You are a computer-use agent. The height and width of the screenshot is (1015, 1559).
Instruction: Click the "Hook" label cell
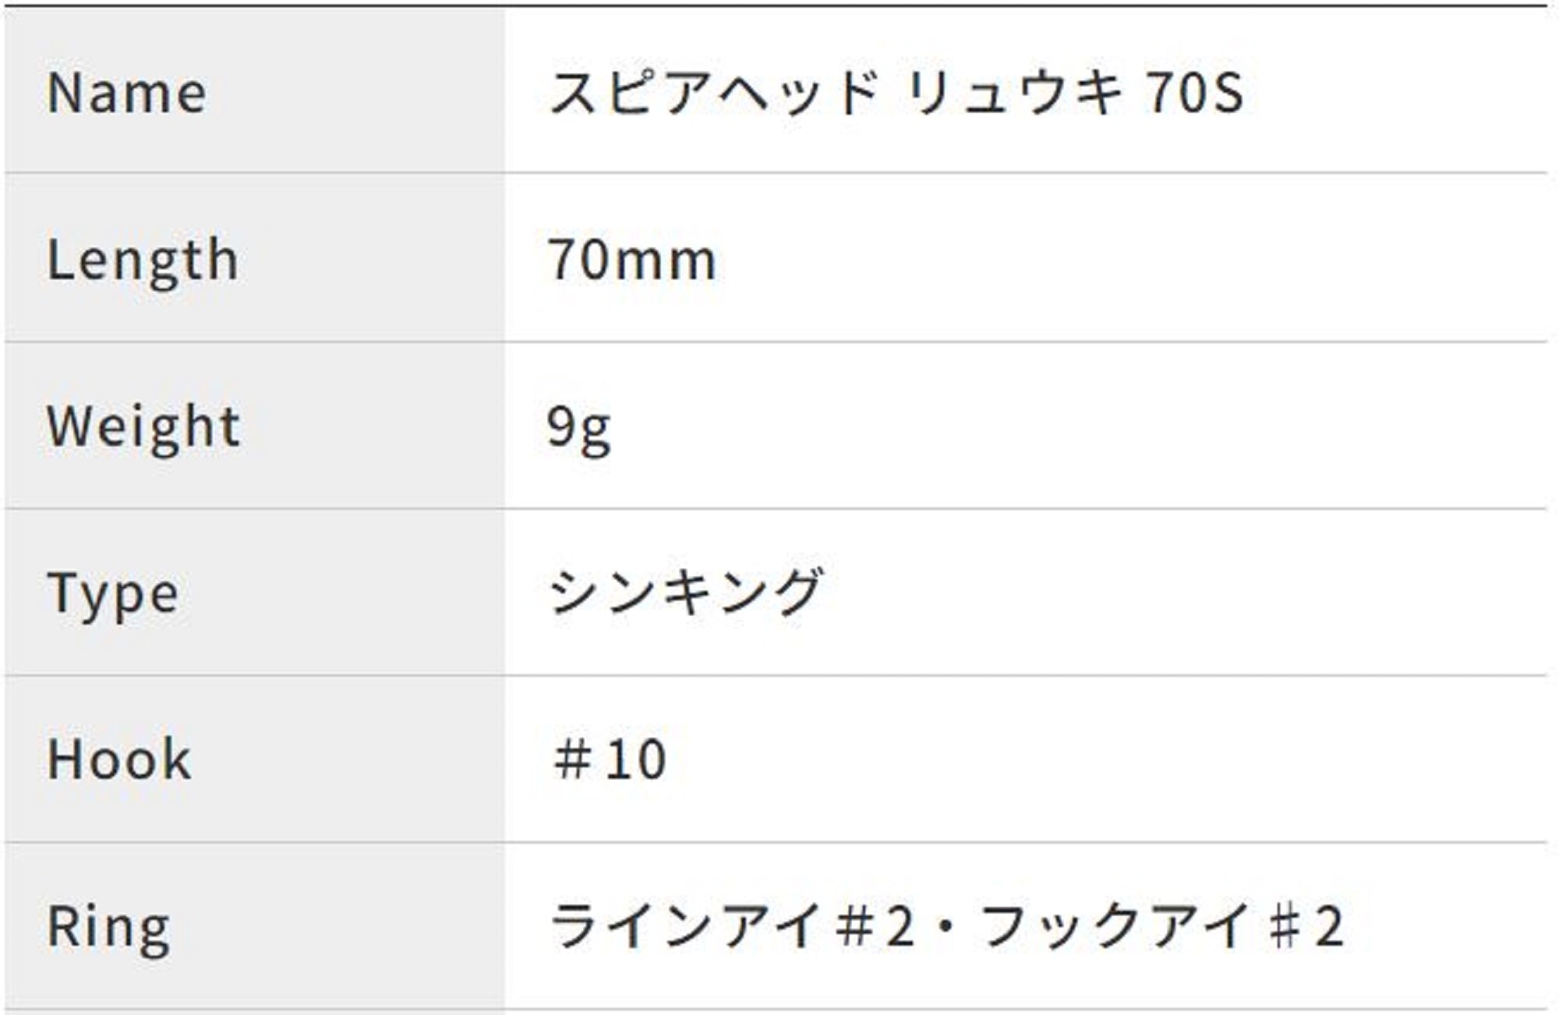(x=119, y=759)
